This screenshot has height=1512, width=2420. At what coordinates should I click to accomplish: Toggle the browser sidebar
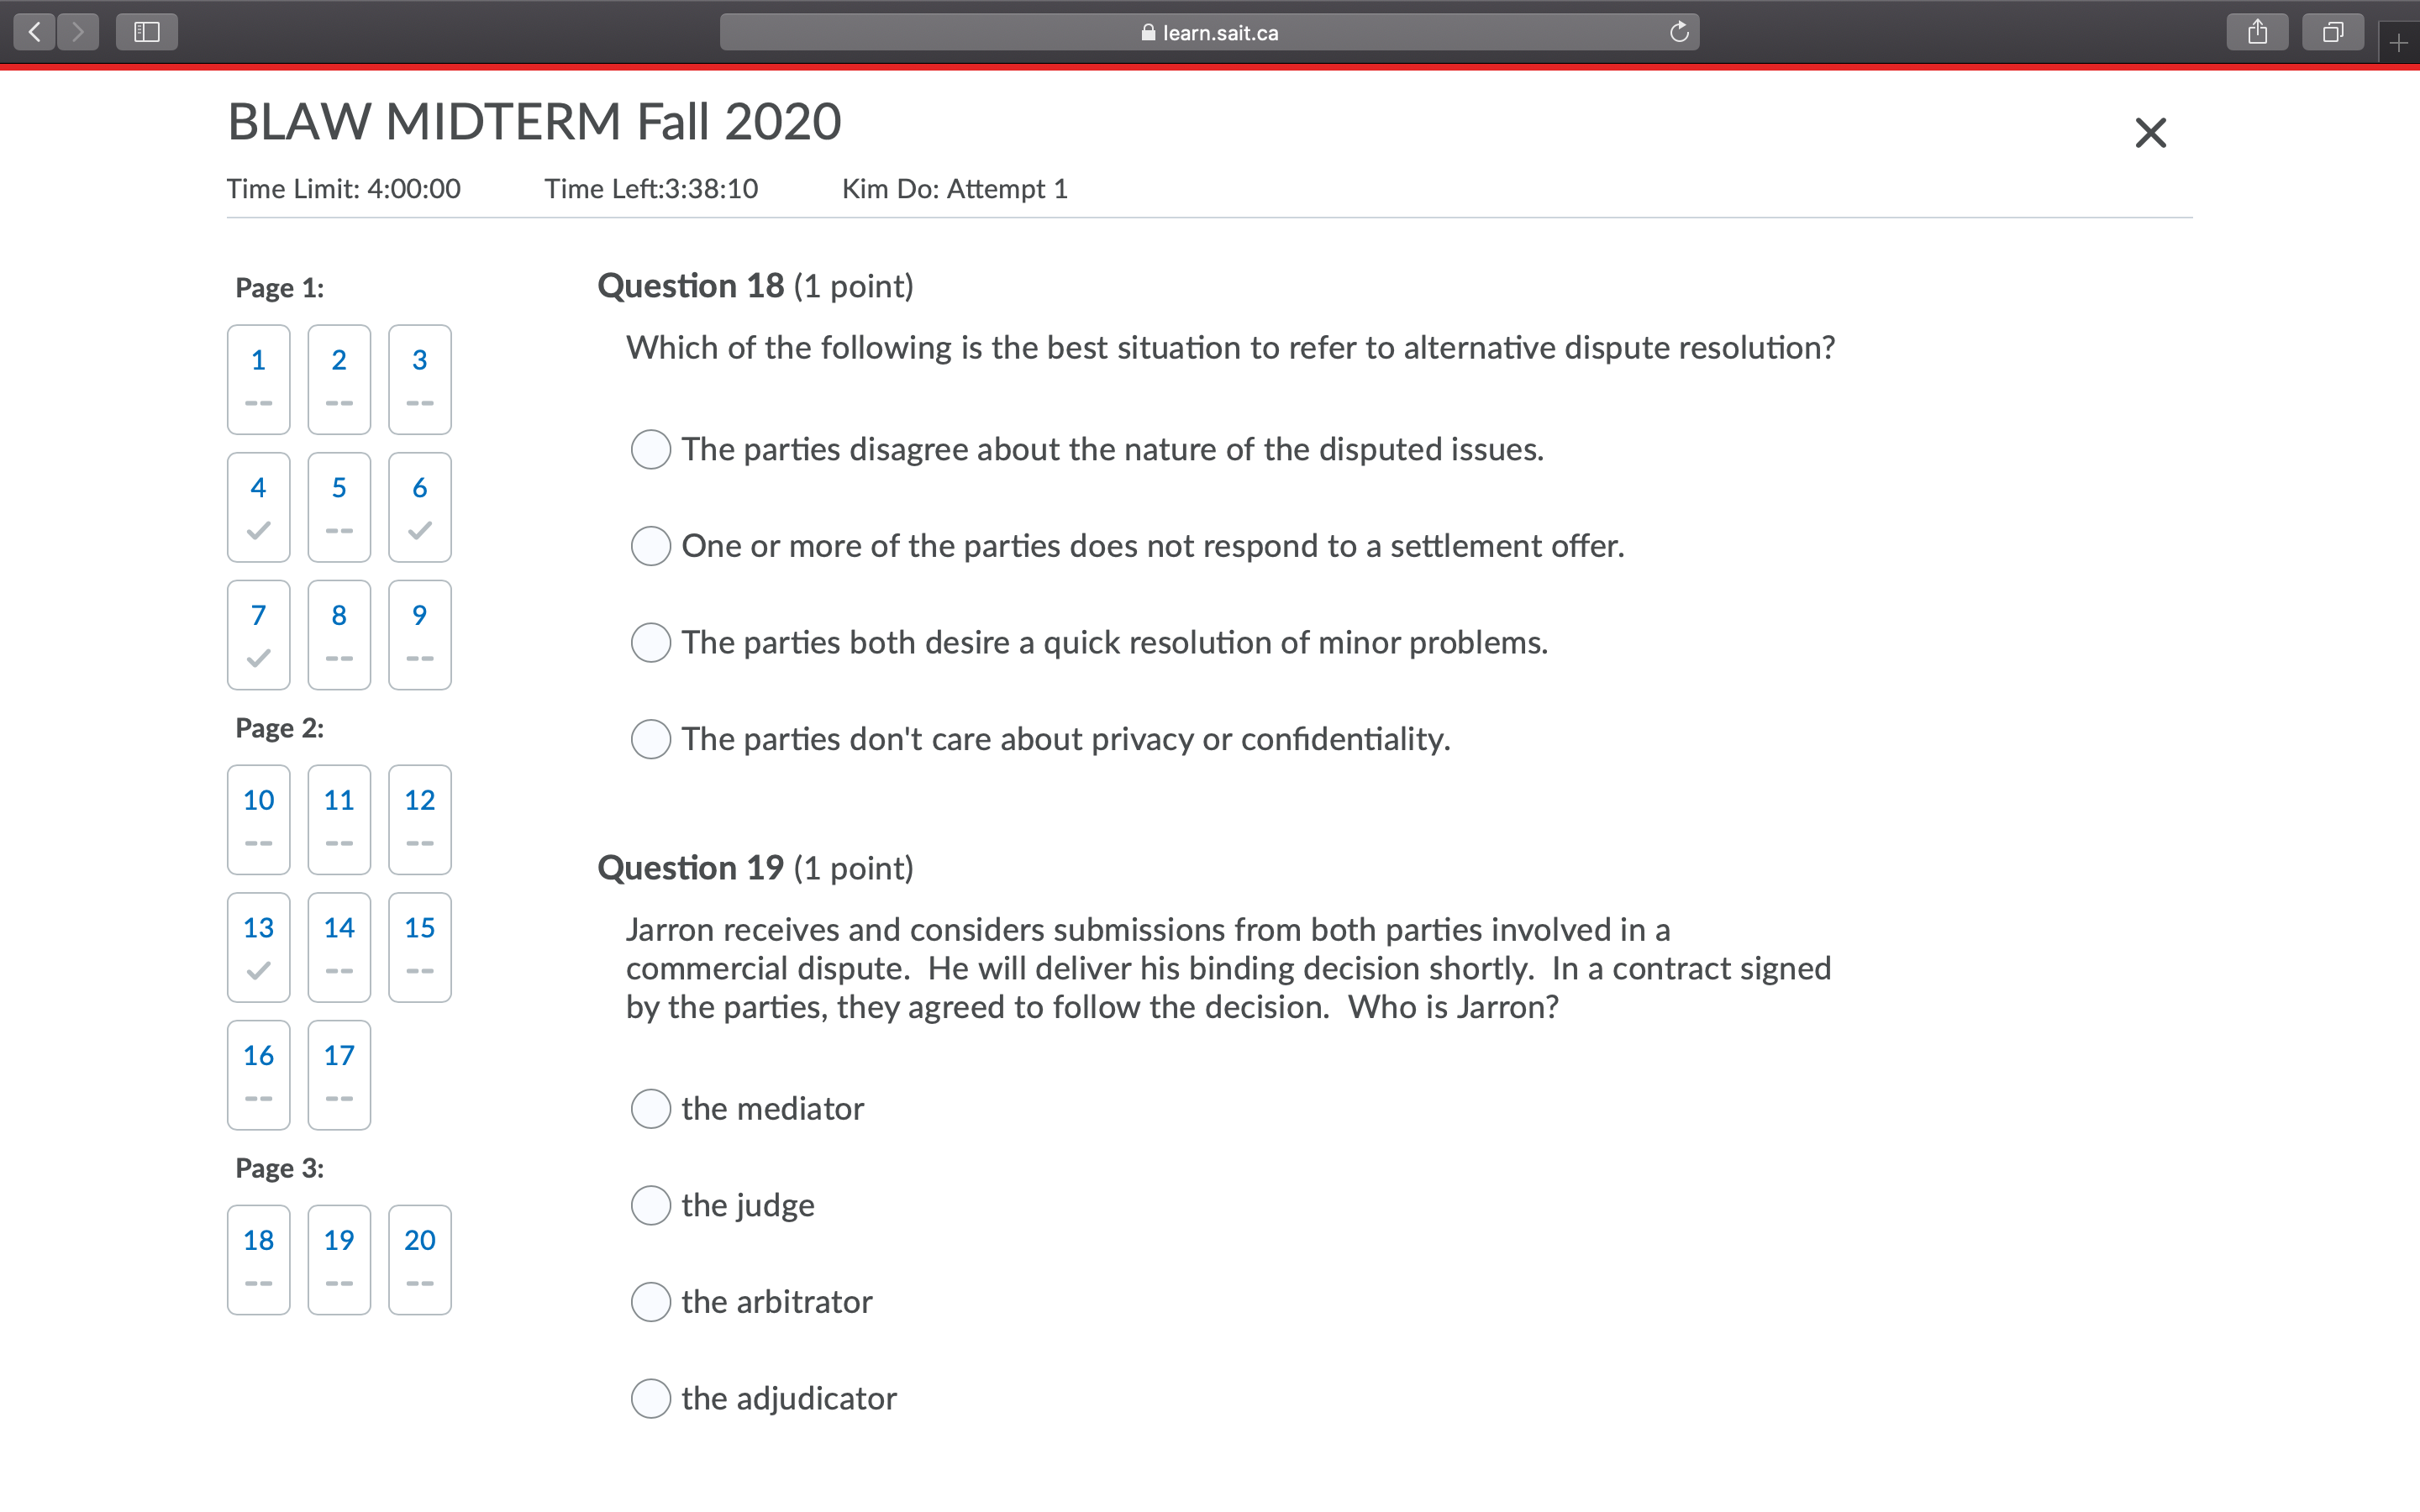coord(146,31)
